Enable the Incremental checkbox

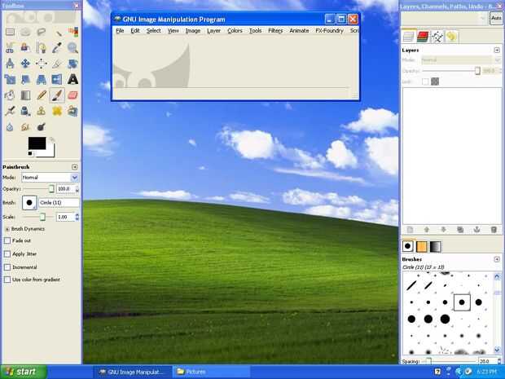(7, 267)
